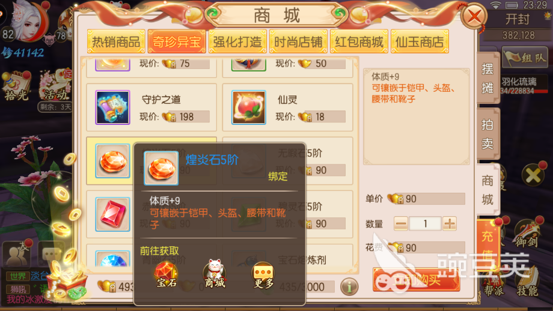
Task: Tap the quantity number field
Action: [x=425, y=223]
